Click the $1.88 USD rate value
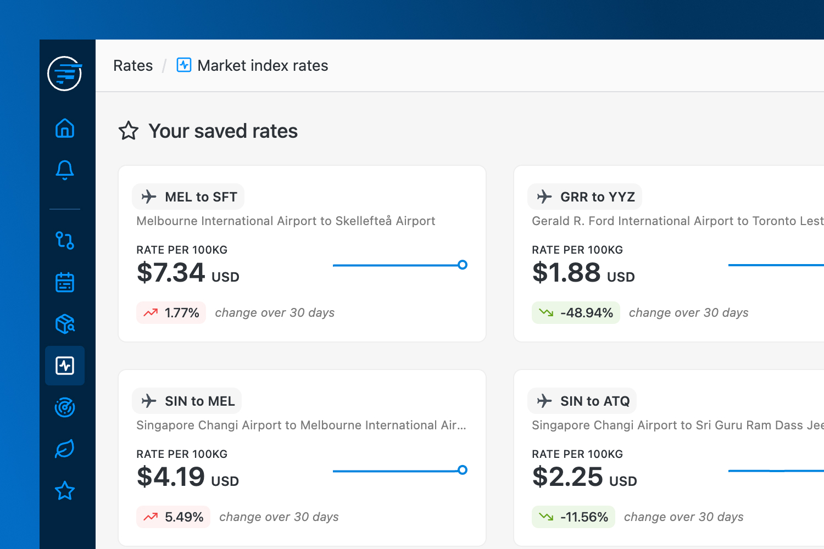Viewport: 824px width, 549px height. tap(583, 272)
